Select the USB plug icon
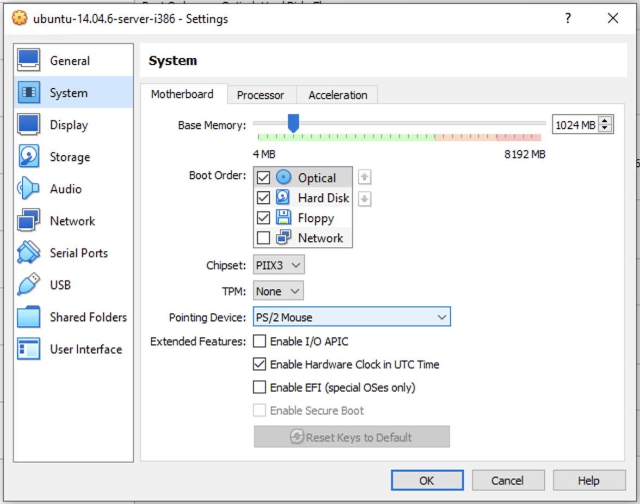This screenshot has width=640, height=504. point(28,285)
